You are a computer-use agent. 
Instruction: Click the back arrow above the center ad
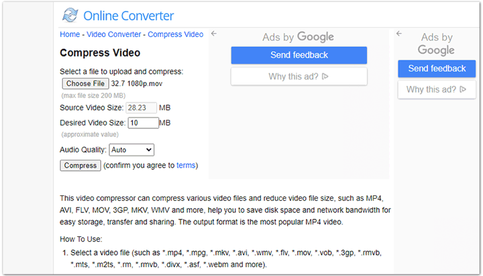(213, 34)
